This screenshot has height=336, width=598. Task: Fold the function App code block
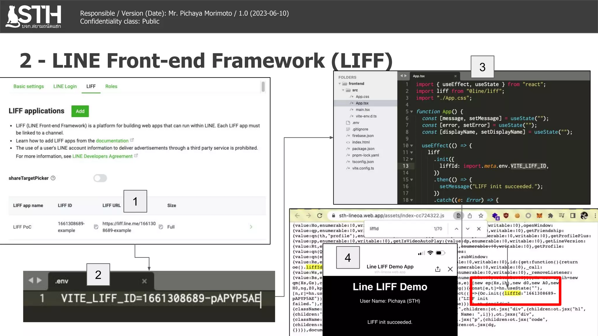tap(411, 112)
